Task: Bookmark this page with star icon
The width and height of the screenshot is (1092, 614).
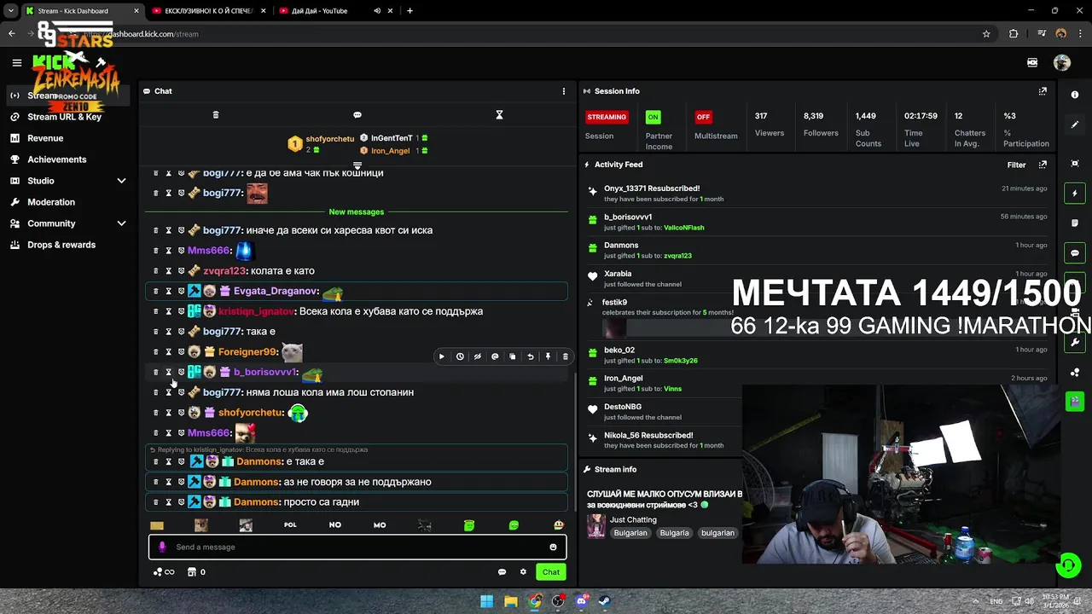Action: click(986, 34)
